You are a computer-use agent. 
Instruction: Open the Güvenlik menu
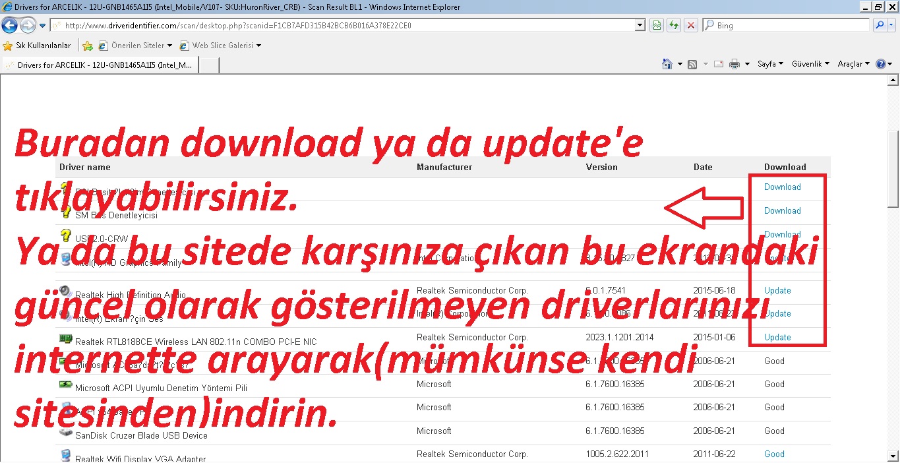pyautogui.click(x=811, y=64)
